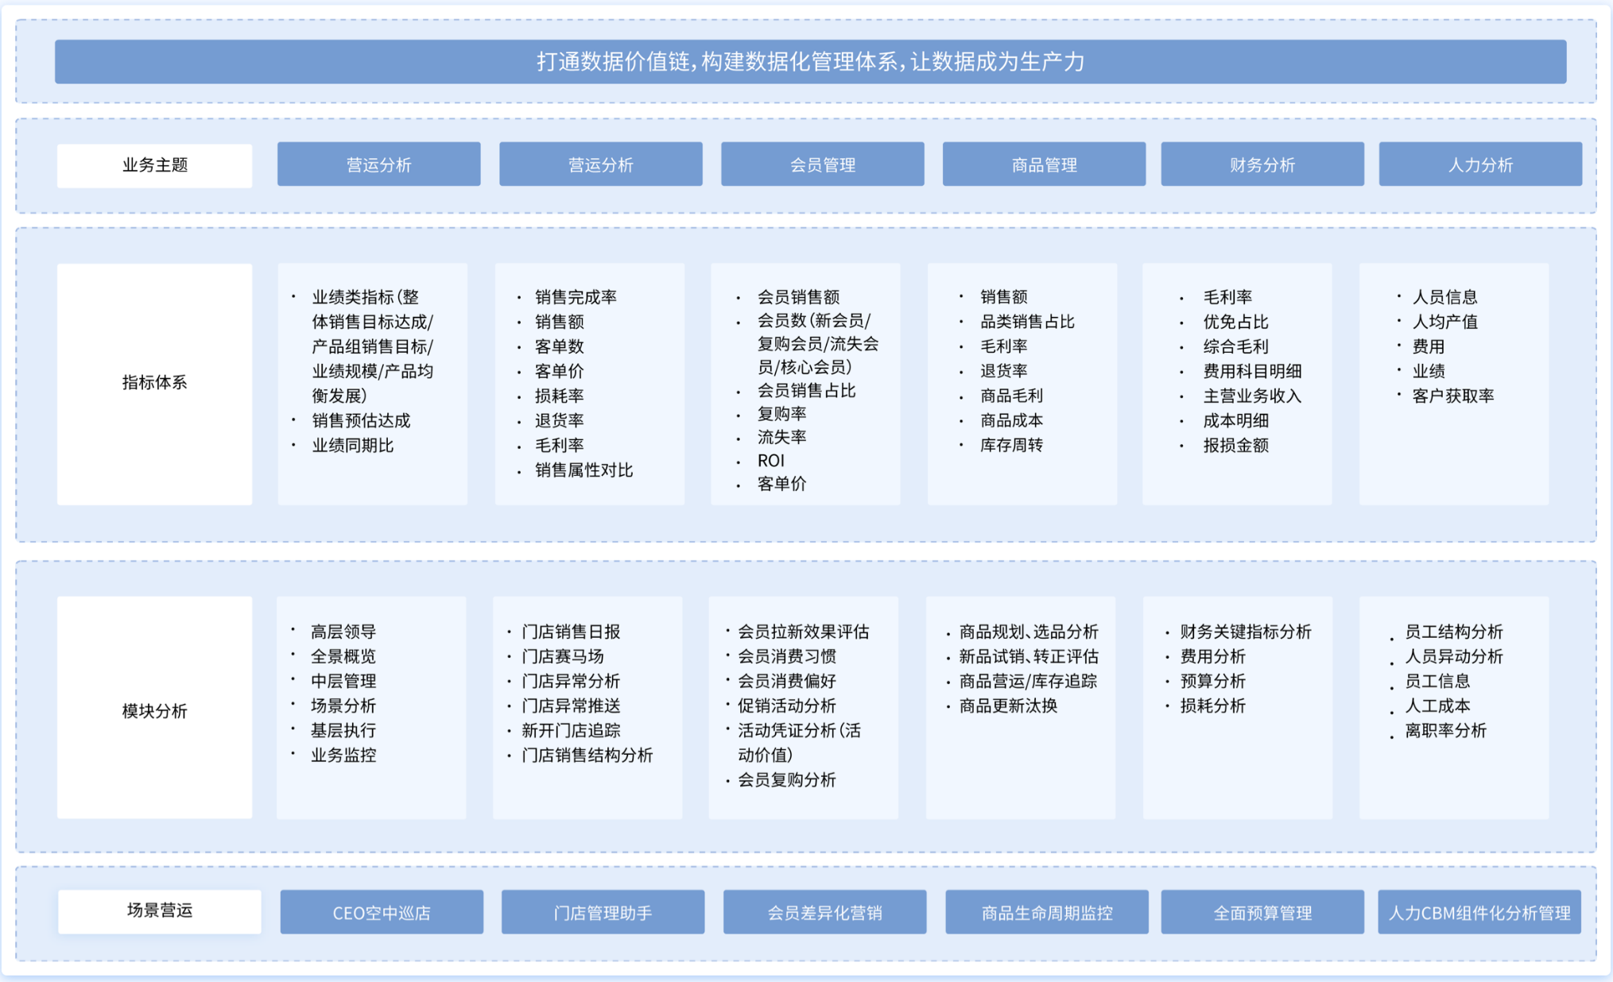Click the 会员管理 header button
Screen dimensions: 1613x982
[x=822, y=164]
